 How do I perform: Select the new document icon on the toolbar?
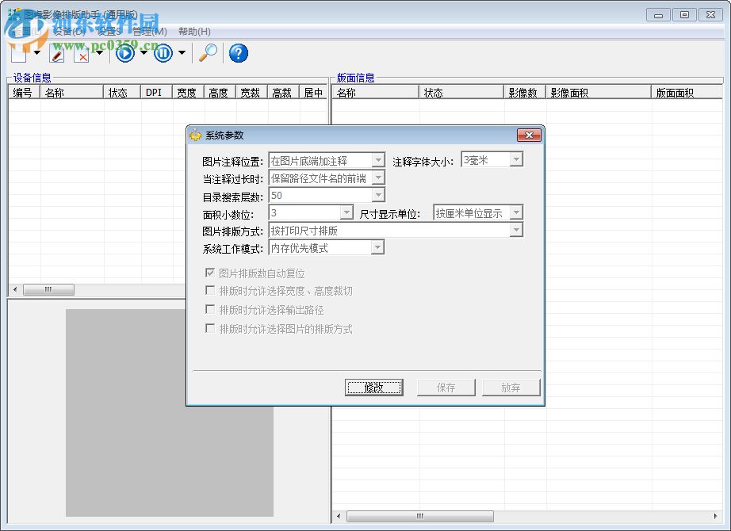click(x=17, y=53)
